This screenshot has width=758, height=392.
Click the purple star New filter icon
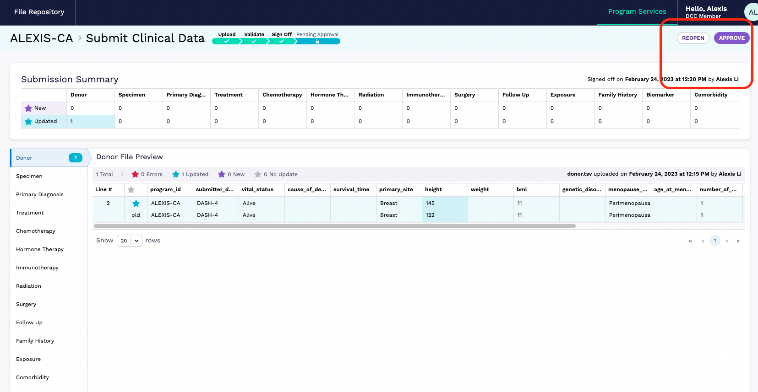point(222,174)
